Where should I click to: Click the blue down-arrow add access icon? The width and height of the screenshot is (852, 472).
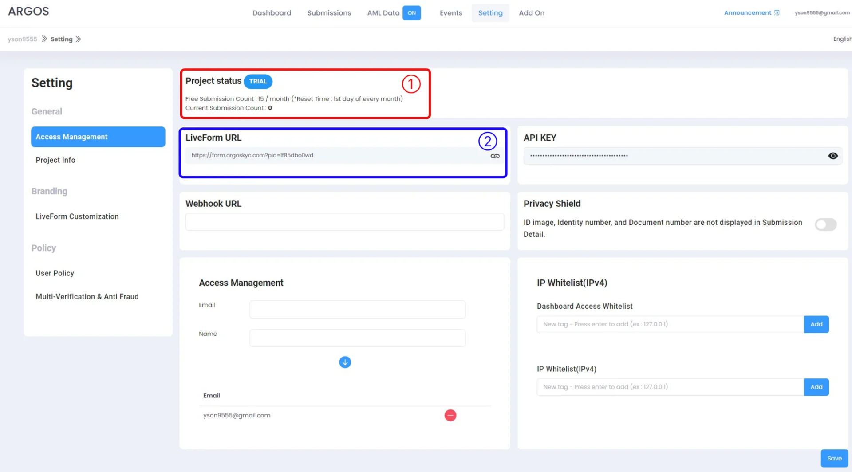pyautogui.click(x=345, y=362)
